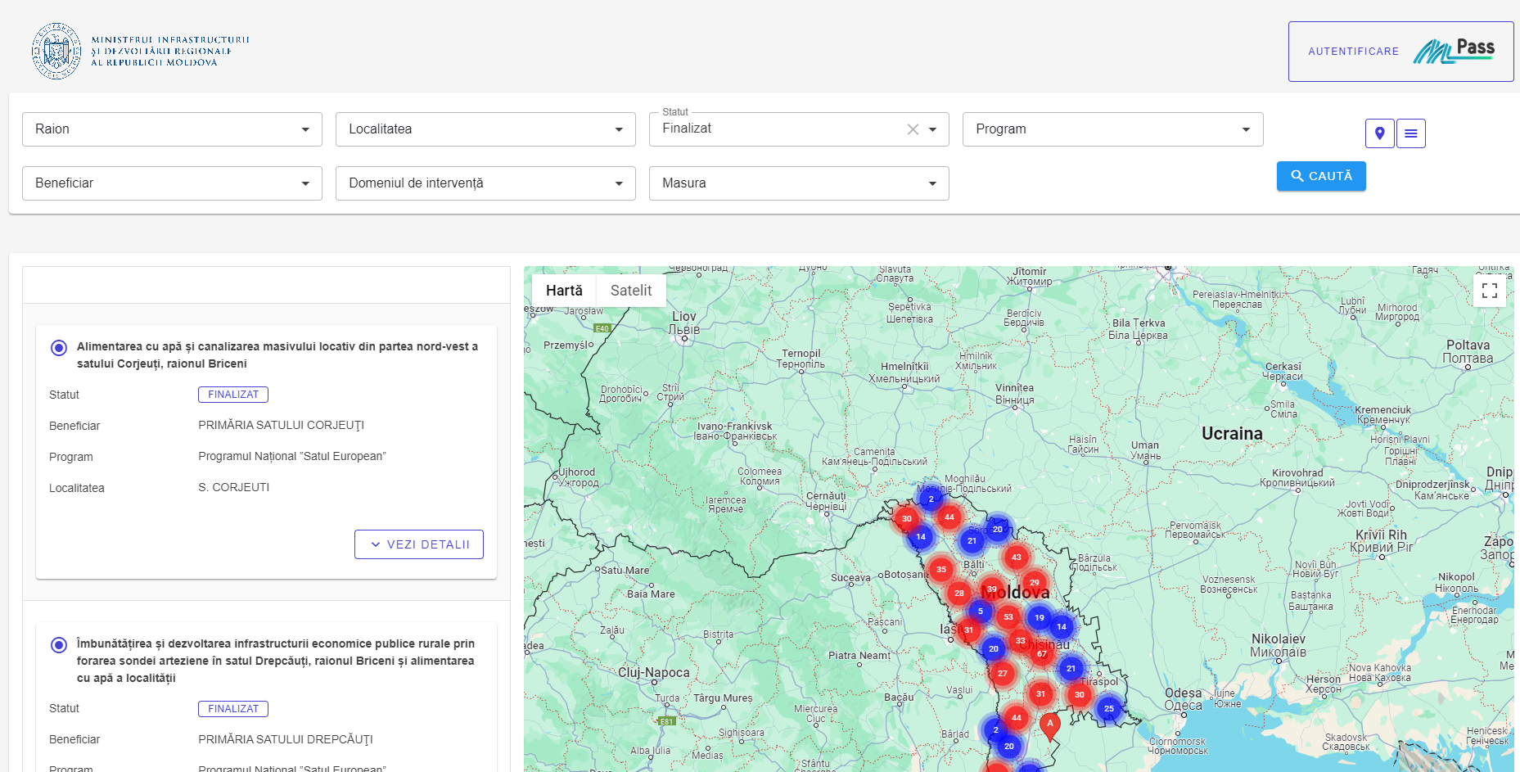Open the Raion dropdown

172,129
